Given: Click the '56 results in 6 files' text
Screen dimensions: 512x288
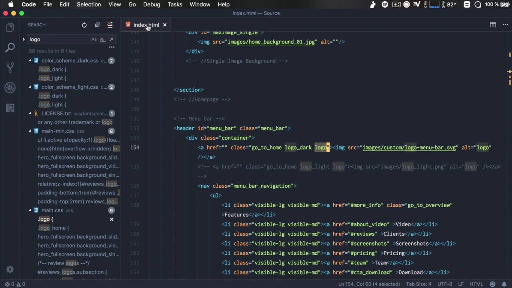Looking at the screenshot, I should coord(52,51).
